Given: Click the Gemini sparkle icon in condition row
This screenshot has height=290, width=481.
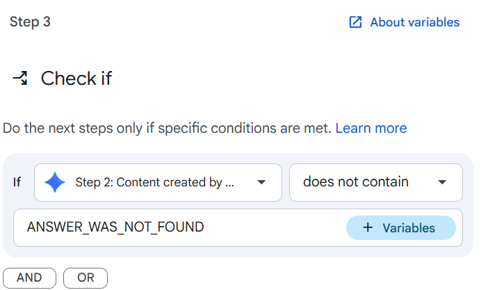Looking at the screenshot, I should [x=55, y=183].
